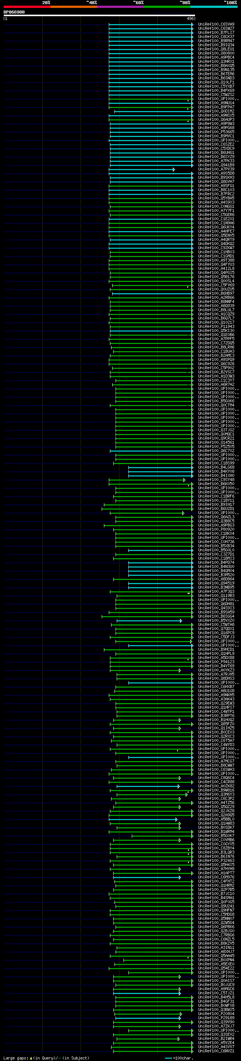Click the purple ~60% identity color segment

[121, 7]
